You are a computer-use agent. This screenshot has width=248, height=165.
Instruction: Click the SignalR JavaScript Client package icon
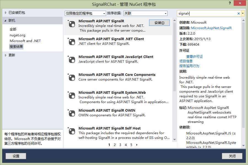pyautogui.click(x=72, y=60)
